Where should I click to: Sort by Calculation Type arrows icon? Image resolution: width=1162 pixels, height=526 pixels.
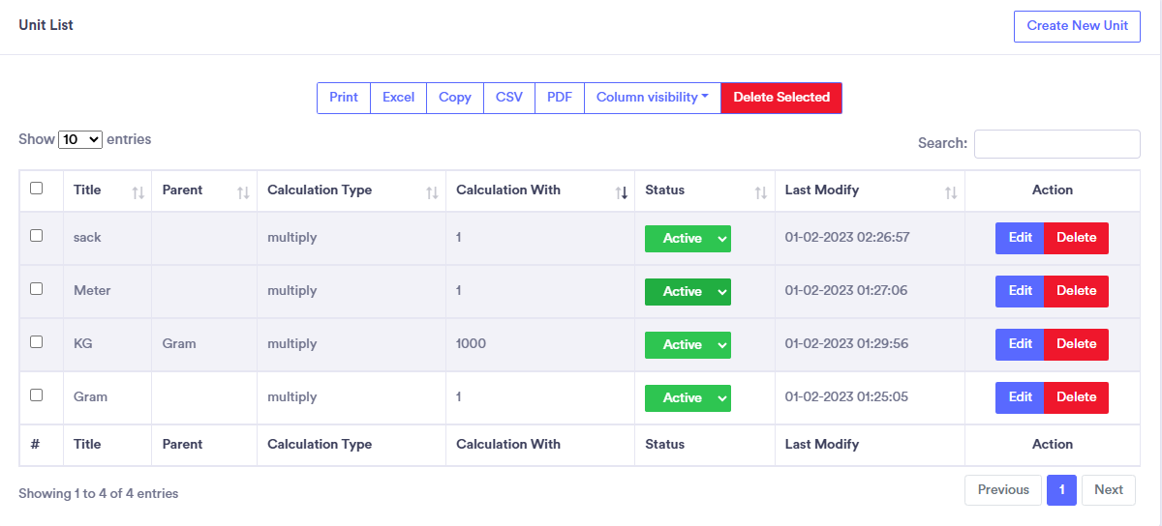click(x=432, y=193)
